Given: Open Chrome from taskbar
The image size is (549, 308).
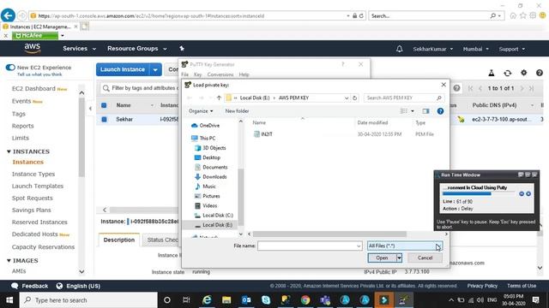Looking at the screenshot, I should (x=305, y=300).
